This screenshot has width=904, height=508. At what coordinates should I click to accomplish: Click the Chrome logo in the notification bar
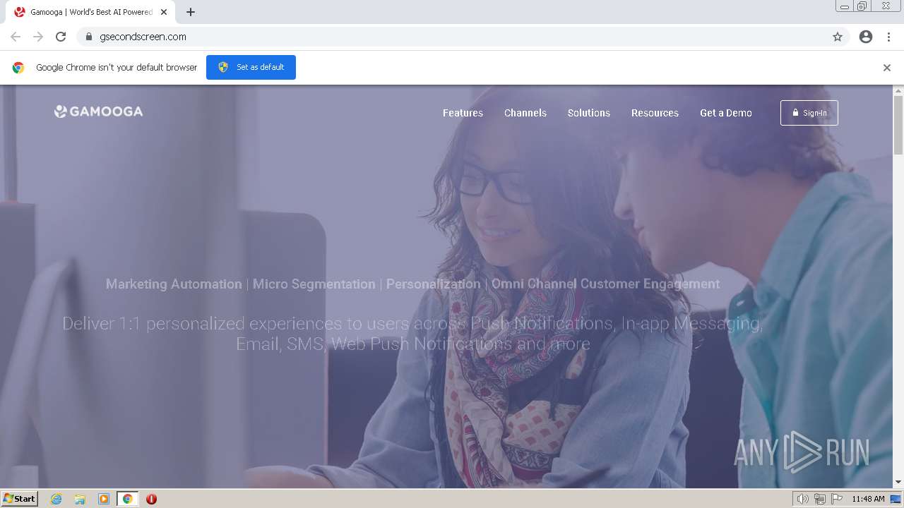(18, 68)
